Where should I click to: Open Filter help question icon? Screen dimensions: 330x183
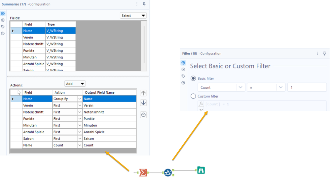(183, 83)
